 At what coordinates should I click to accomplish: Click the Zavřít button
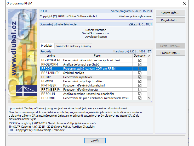(95, 141)
